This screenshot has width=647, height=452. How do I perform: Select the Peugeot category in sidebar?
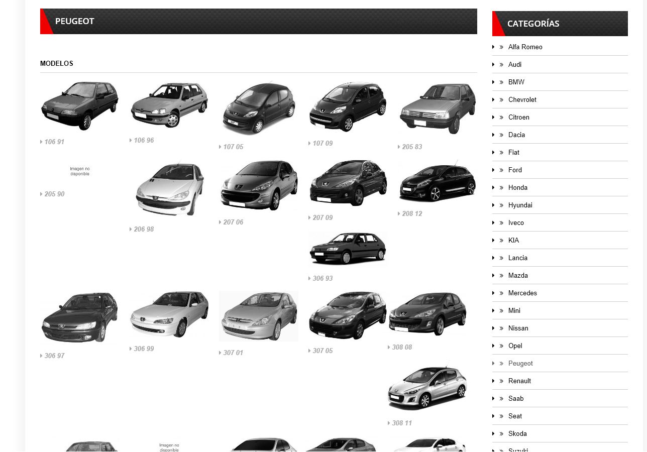(x=520, y=364)
